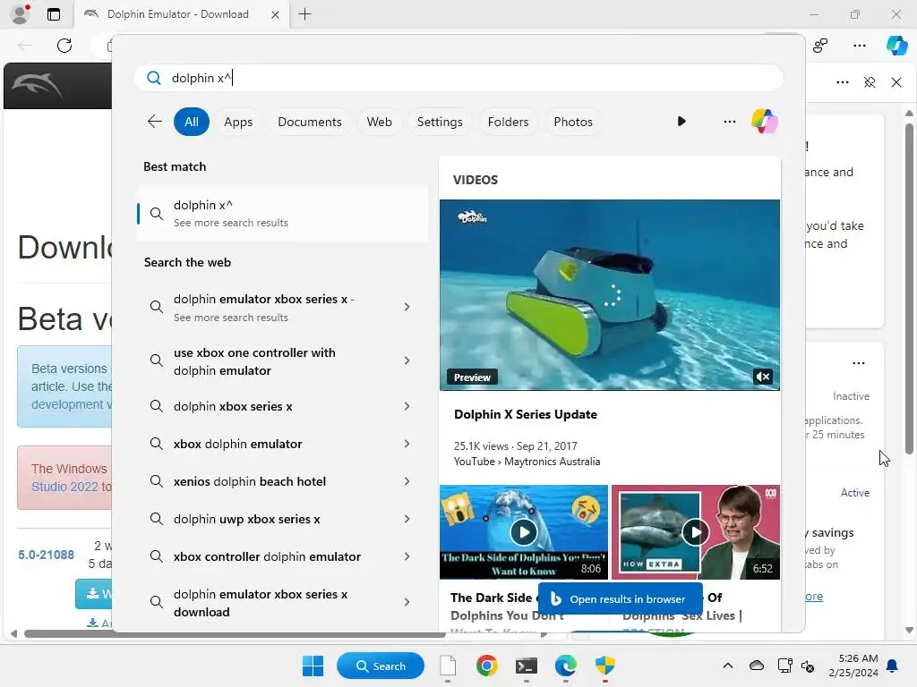Click the sidebar vertical scrollbar
Viewport: 917px width, 687px height.
pos(909,289)
